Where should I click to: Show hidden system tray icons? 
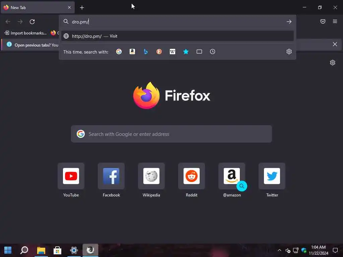click(279, 250)
